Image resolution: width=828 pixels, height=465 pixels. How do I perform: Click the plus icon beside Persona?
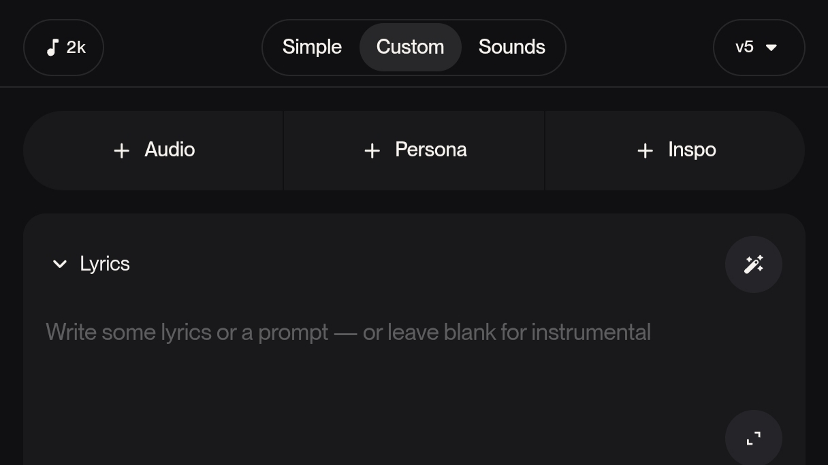click(372, 150)
